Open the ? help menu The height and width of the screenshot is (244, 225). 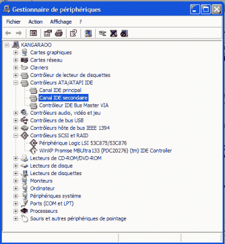coord(80,22)
